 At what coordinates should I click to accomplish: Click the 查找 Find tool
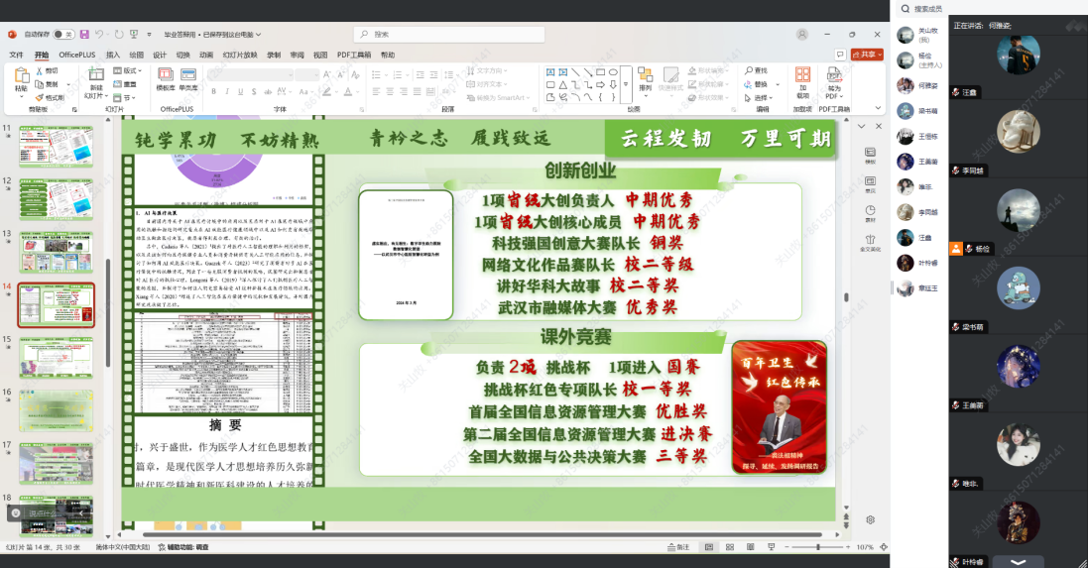tap(756, 70)
